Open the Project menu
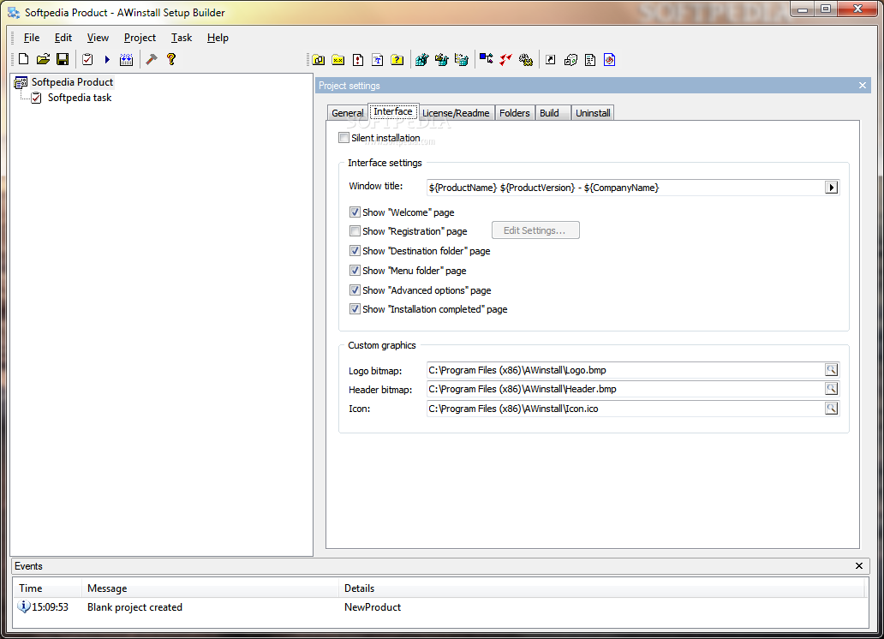This screenshot has width=884, height=639. pyautogui.click(x=140, y=38)
